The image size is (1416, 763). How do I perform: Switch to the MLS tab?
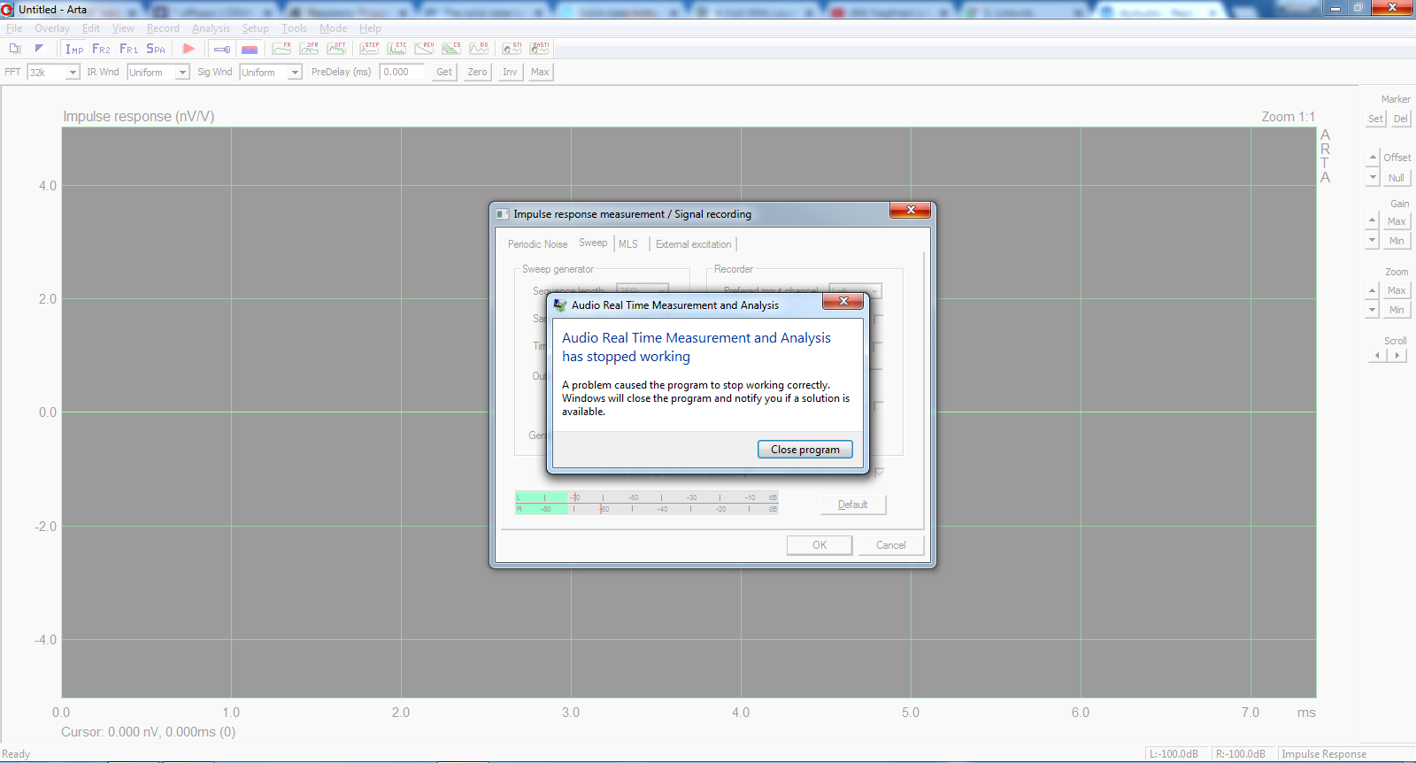tap(628, 244)
